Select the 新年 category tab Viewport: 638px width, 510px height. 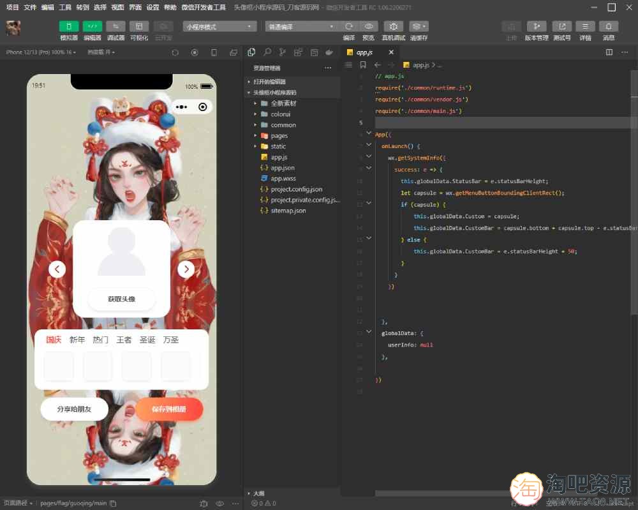coord(77,340)
